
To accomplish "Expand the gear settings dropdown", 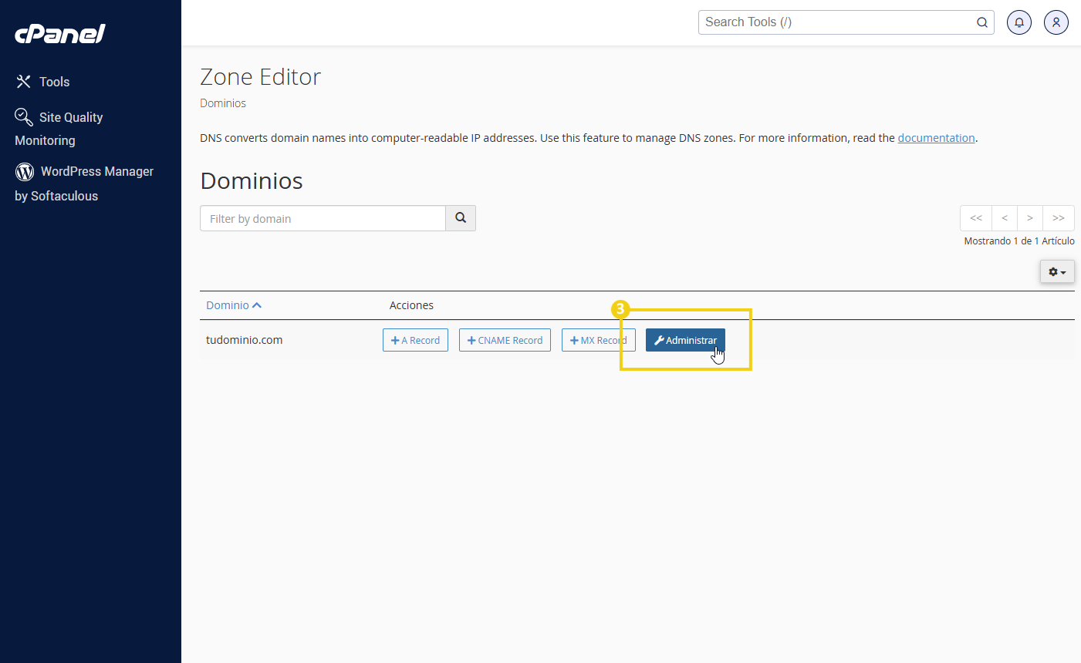I will [x=1057, y=271].
